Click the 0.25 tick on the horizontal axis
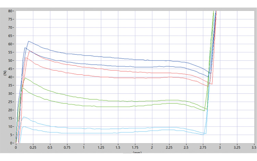The width and height of the screenshot is (257, 161). [x=33, y=148]
